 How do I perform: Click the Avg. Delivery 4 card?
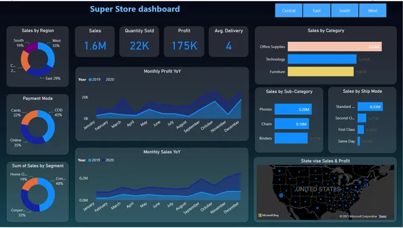(x=229, y=41)
